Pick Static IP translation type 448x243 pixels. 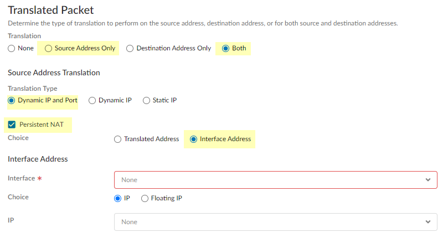pos(147,100)
